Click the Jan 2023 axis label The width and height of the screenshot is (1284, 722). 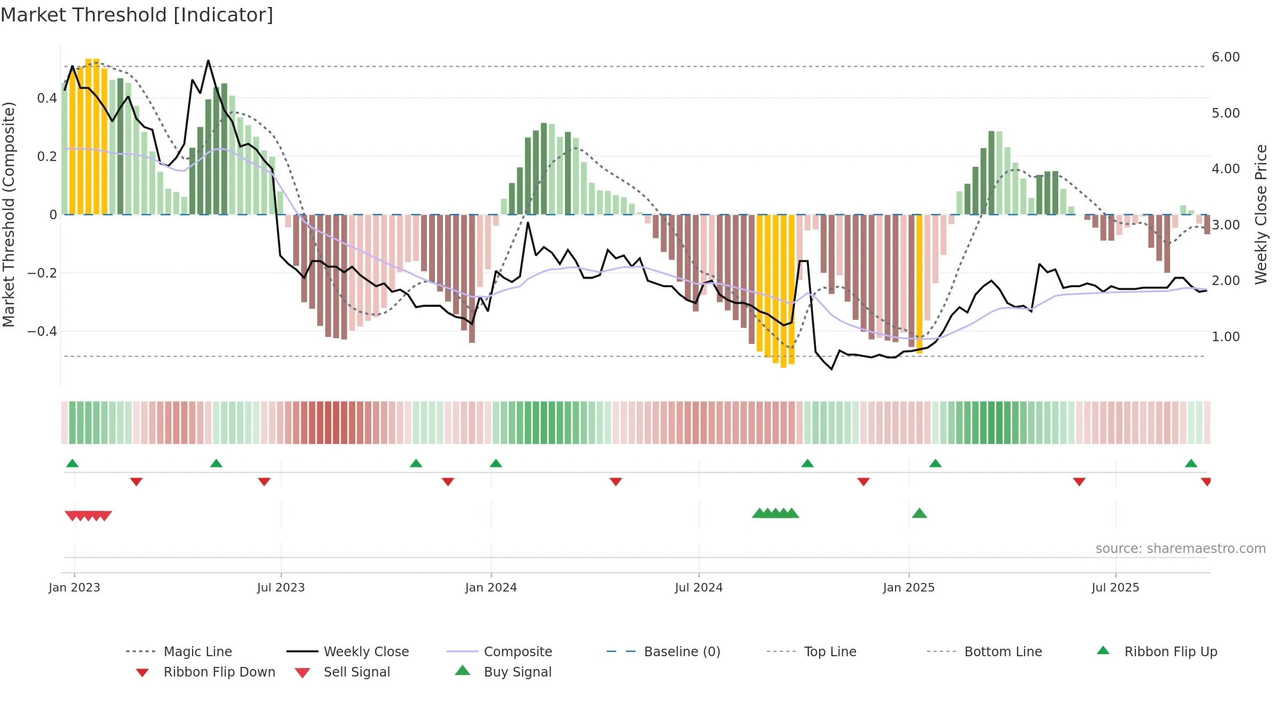[74, 588]
